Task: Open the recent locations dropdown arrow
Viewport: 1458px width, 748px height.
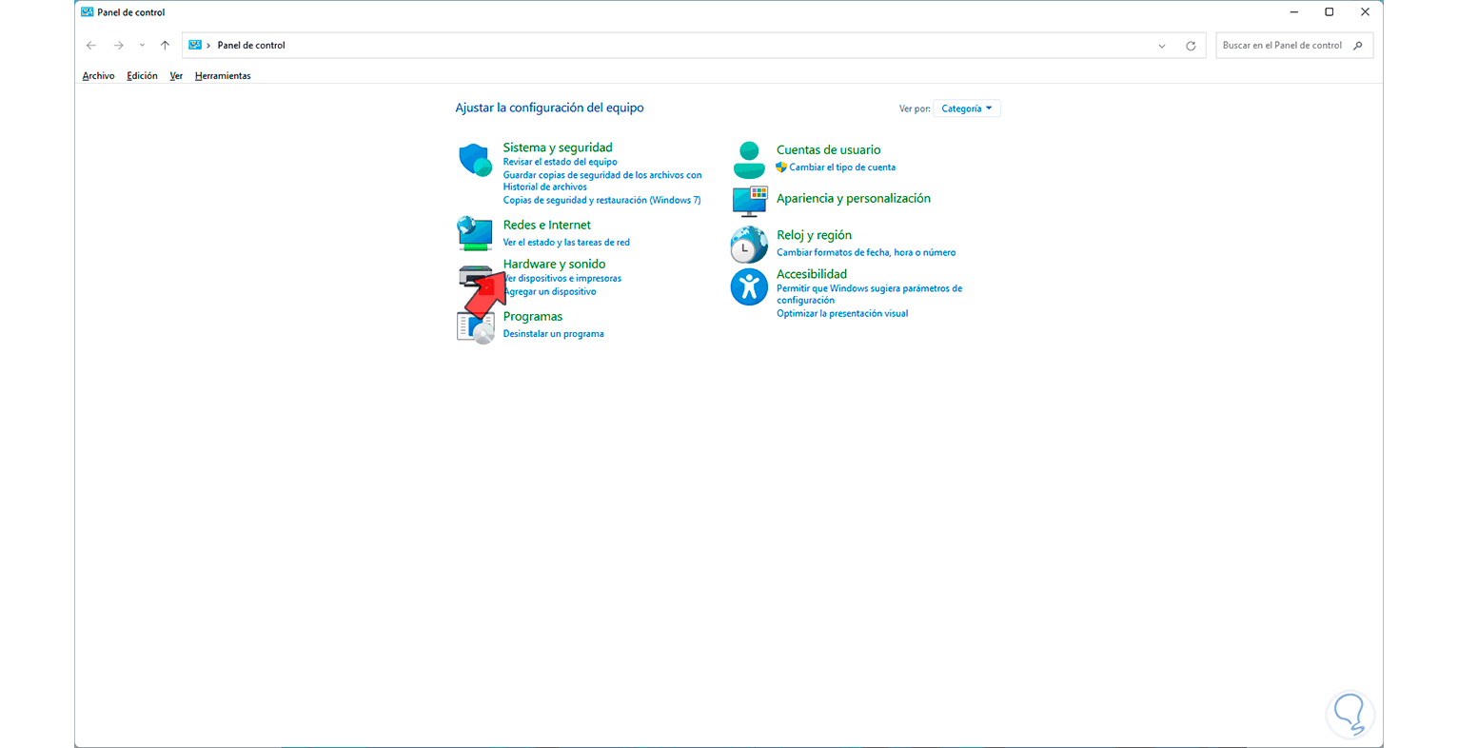Action: click(x=142, y=46)
